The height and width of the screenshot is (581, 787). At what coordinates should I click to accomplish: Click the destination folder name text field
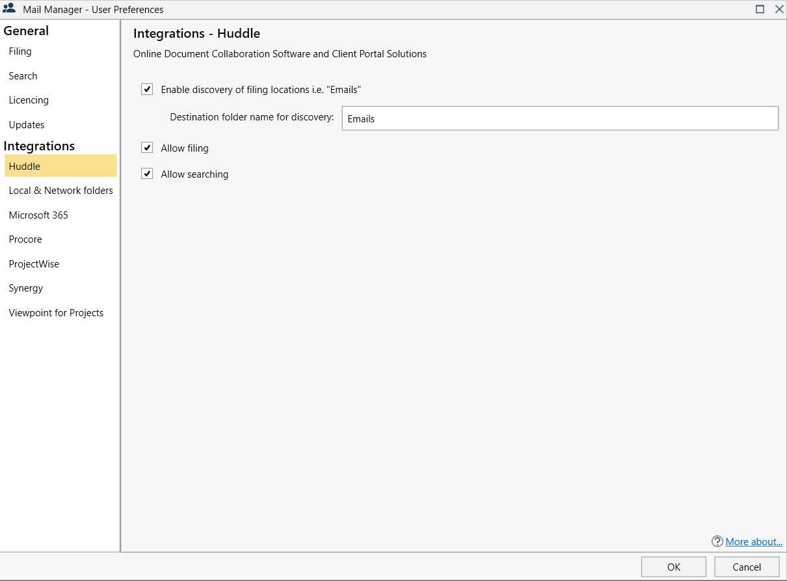pos(559,118)
